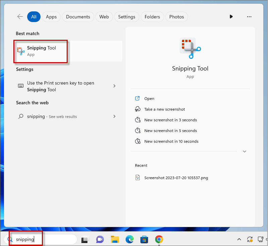The image size is (268, 246).
Task: Launch Microsoft Edge from the taskbar
Action: [130, 239]
